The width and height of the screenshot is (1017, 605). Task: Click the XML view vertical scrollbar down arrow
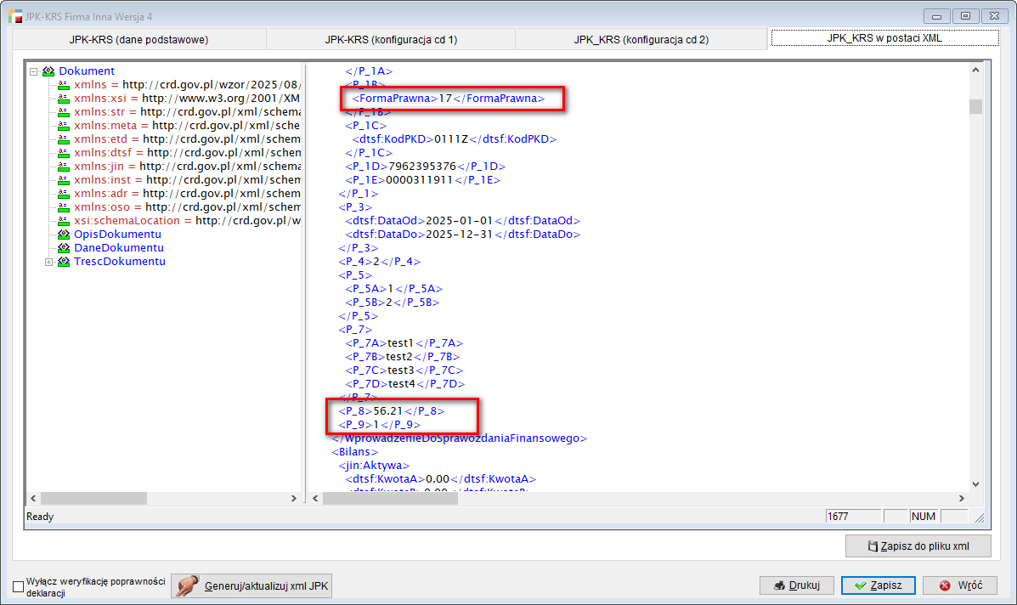click(976, 483)
